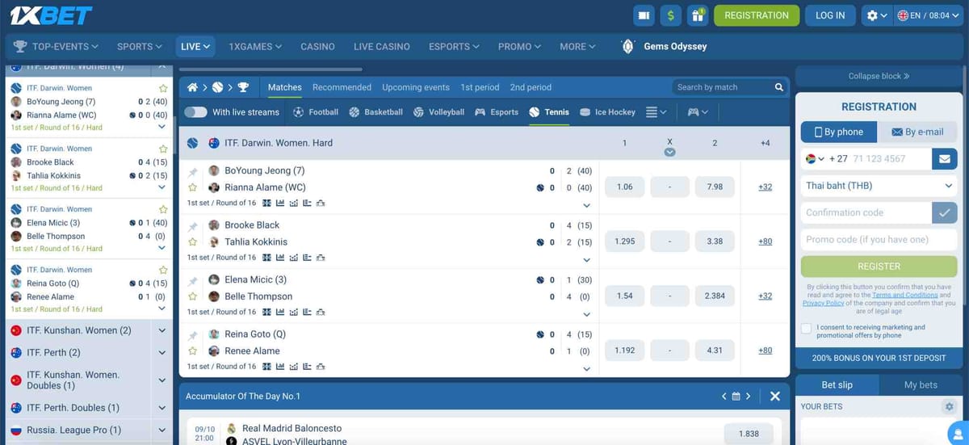The image size is (969, 445).
Task: Click the LOG IN button
Action: (x=830, y=15)
